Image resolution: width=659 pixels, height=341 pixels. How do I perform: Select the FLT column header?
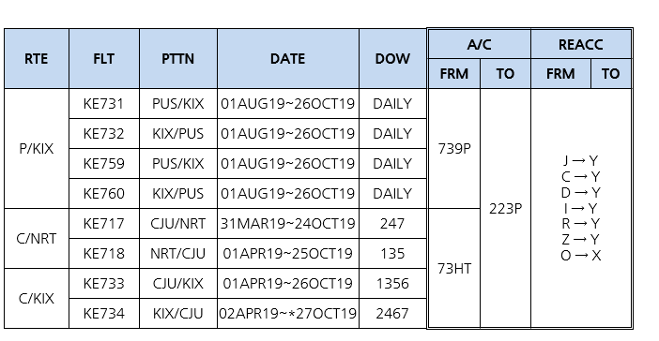pos(104,59)
